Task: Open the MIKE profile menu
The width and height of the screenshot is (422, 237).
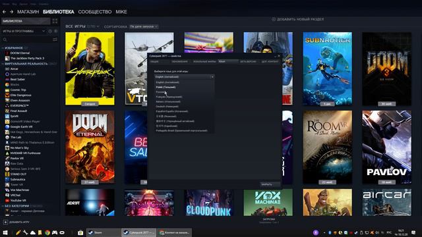Action: click(121, 12)
